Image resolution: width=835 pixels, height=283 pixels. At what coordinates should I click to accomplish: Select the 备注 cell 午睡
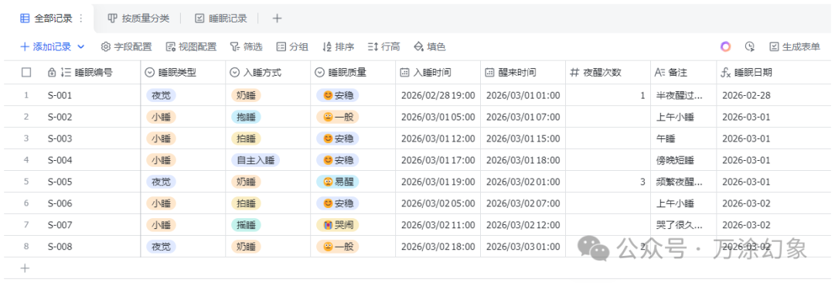click(683, 138)
